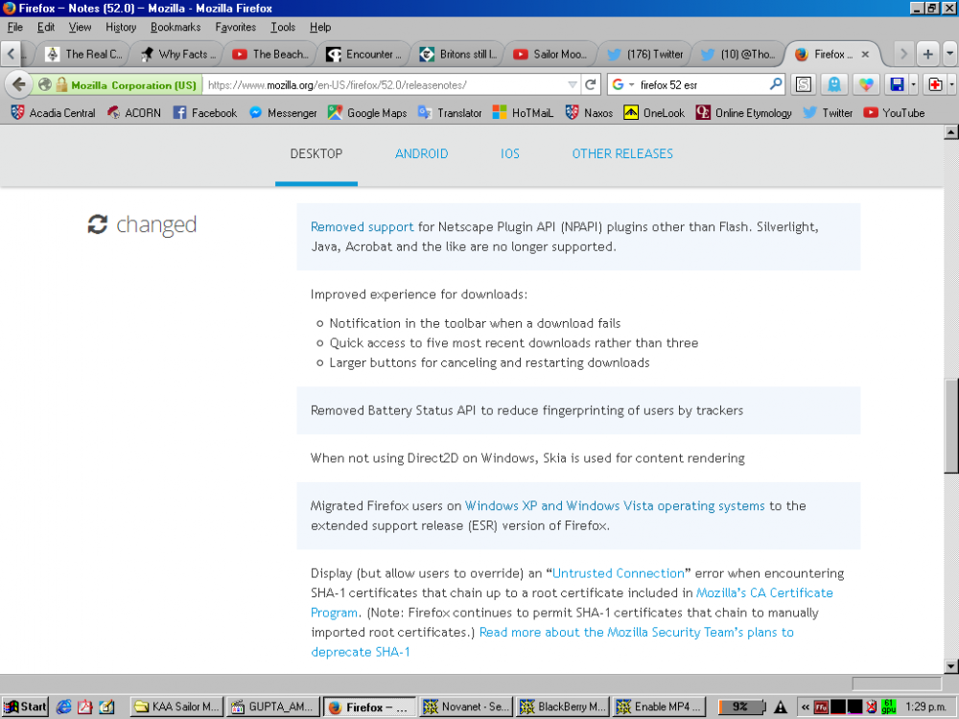
Task: Click the 9% battery indicator in the taskbar
Action: point(739,707)
